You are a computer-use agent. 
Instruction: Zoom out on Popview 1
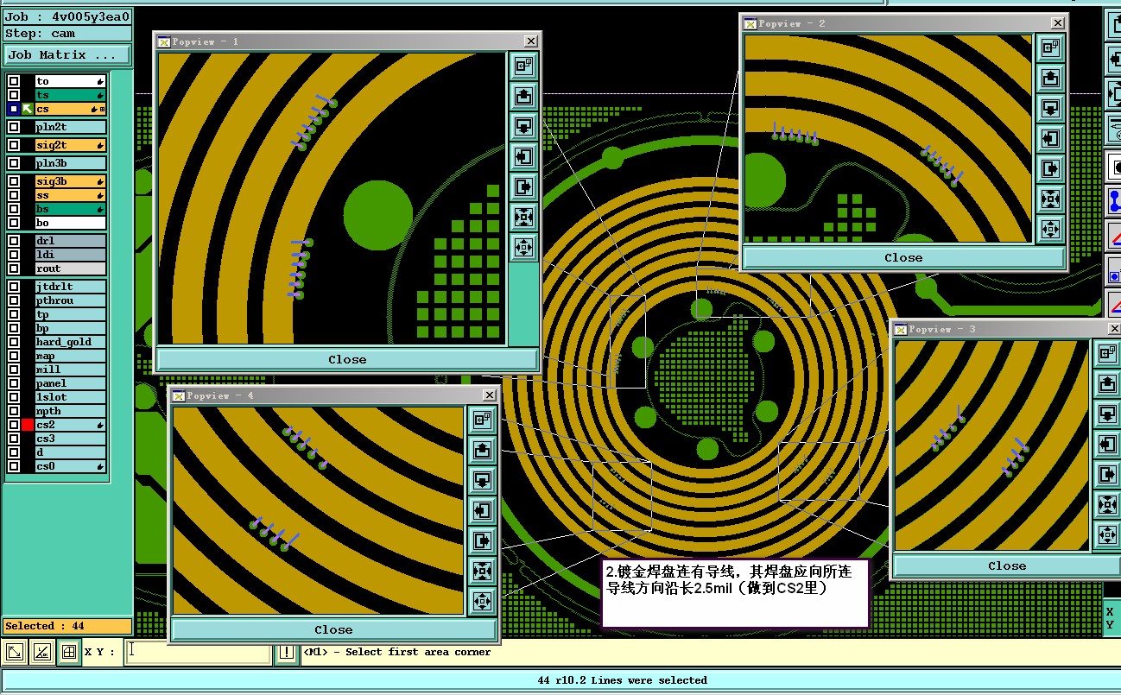tap(523, 247)
